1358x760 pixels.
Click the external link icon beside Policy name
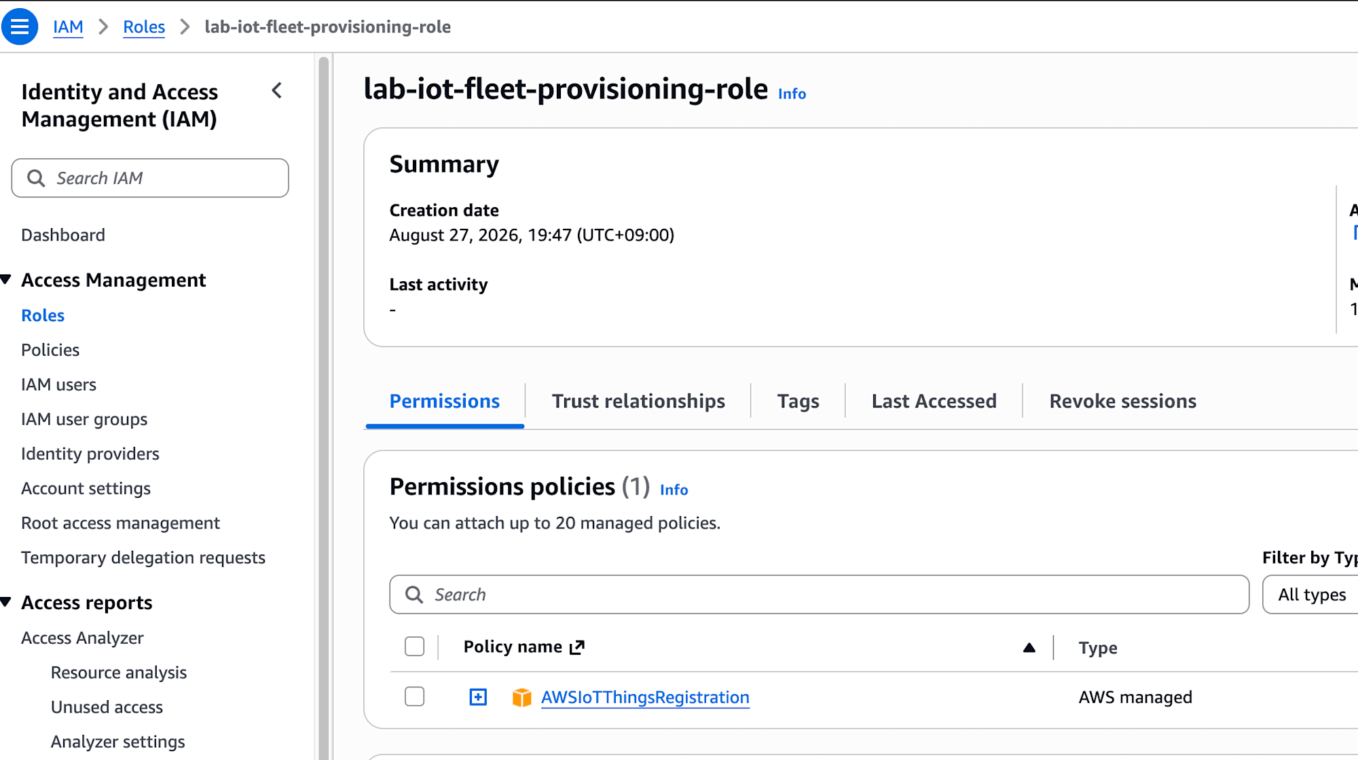(577, 647)
